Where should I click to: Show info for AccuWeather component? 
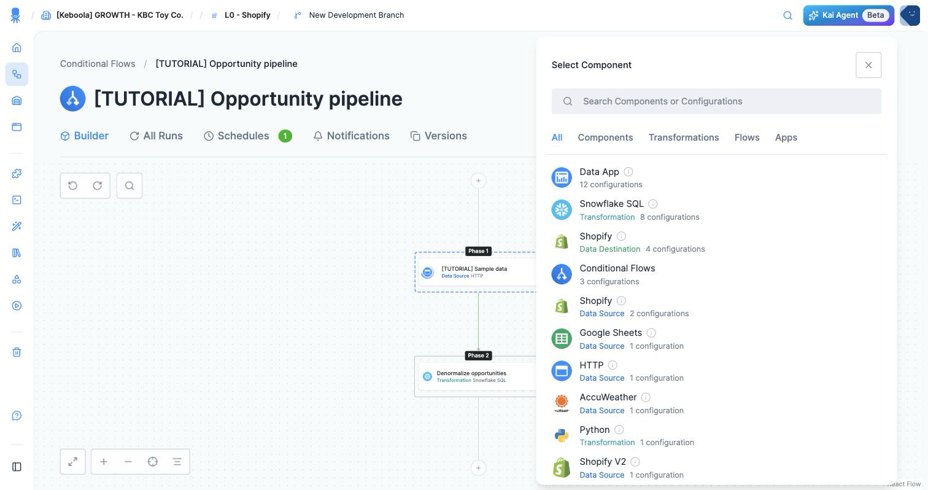point(646,397)
